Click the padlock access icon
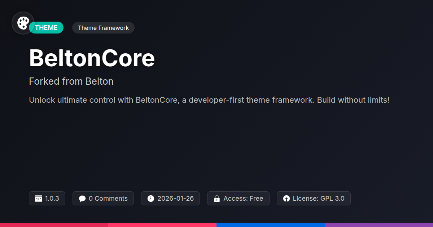 pyautogui.click(x=217, y=199)
